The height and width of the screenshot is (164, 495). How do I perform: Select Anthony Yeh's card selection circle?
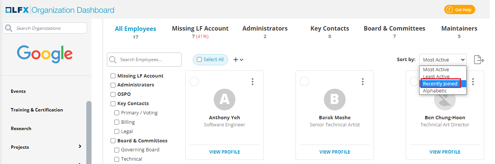194,81
